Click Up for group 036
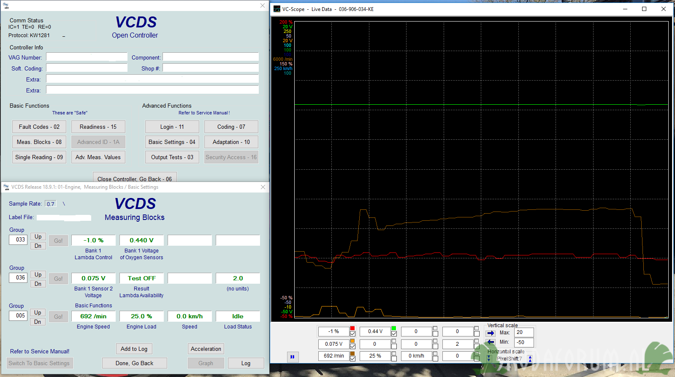Image resolution: width=675 pixels, height=377 pixels. point(38,274)
